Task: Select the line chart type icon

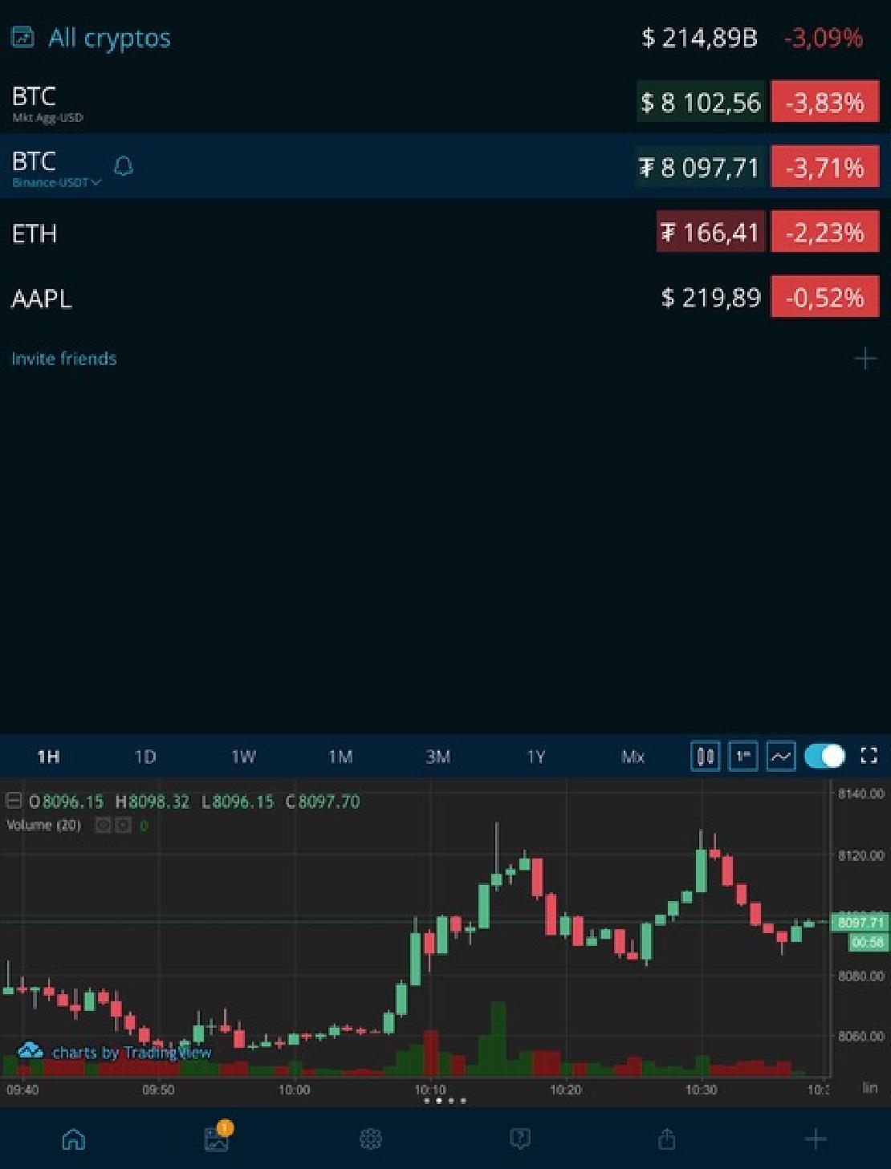Action: (x=781, y=757)
